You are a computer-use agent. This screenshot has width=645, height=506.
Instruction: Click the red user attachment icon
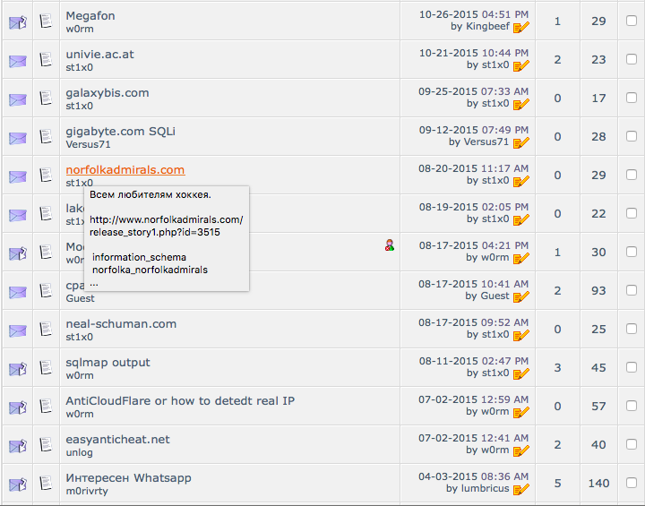pyautogui.click(x=390, y=245)
